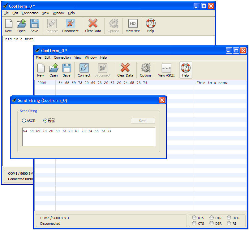Image resolution: width=249 pixels, height=230 pixels.
Task: Toggle the DTR indicator
Action: [x=211, y=218]
